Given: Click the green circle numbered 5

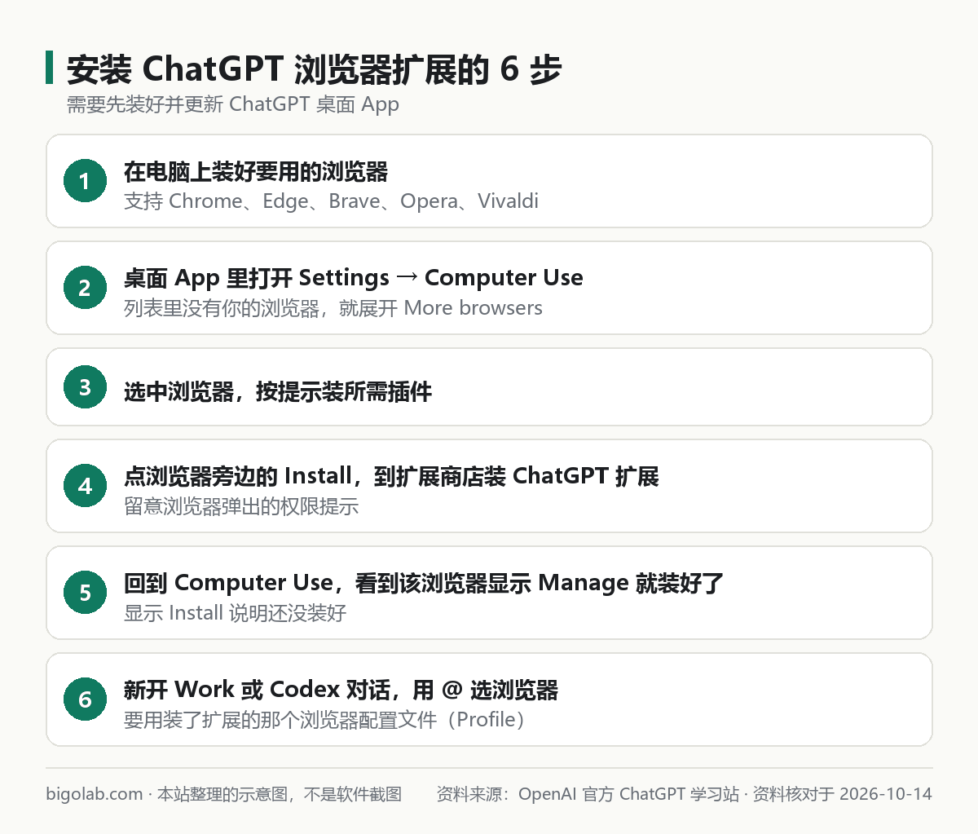Looking at the screenshot, I should pyautogui.click(x=85, y=593).
